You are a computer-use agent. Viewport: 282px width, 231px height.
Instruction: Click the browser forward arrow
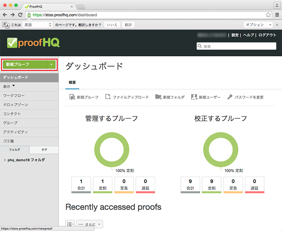point(12,15)
